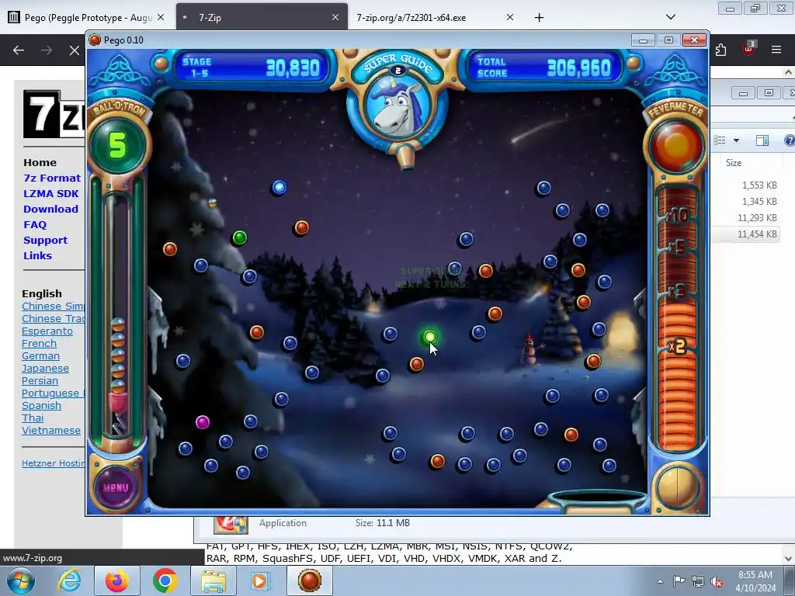Open Windows Media Player from the taskbar

[x=261, y=580]
